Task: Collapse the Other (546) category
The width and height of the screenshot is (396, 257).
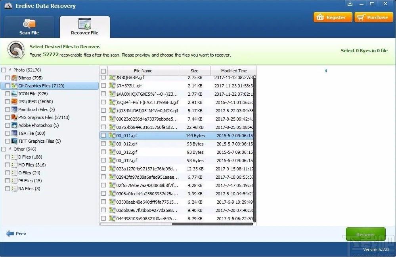Action: click(10, 149)
